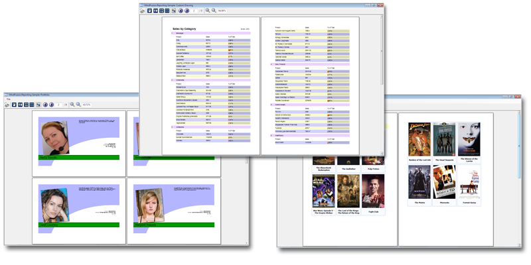Image resolution: width=531 pixels, height=265 pixels.
Task: Open File menu in Portfolio window
Action: point(9,99)
